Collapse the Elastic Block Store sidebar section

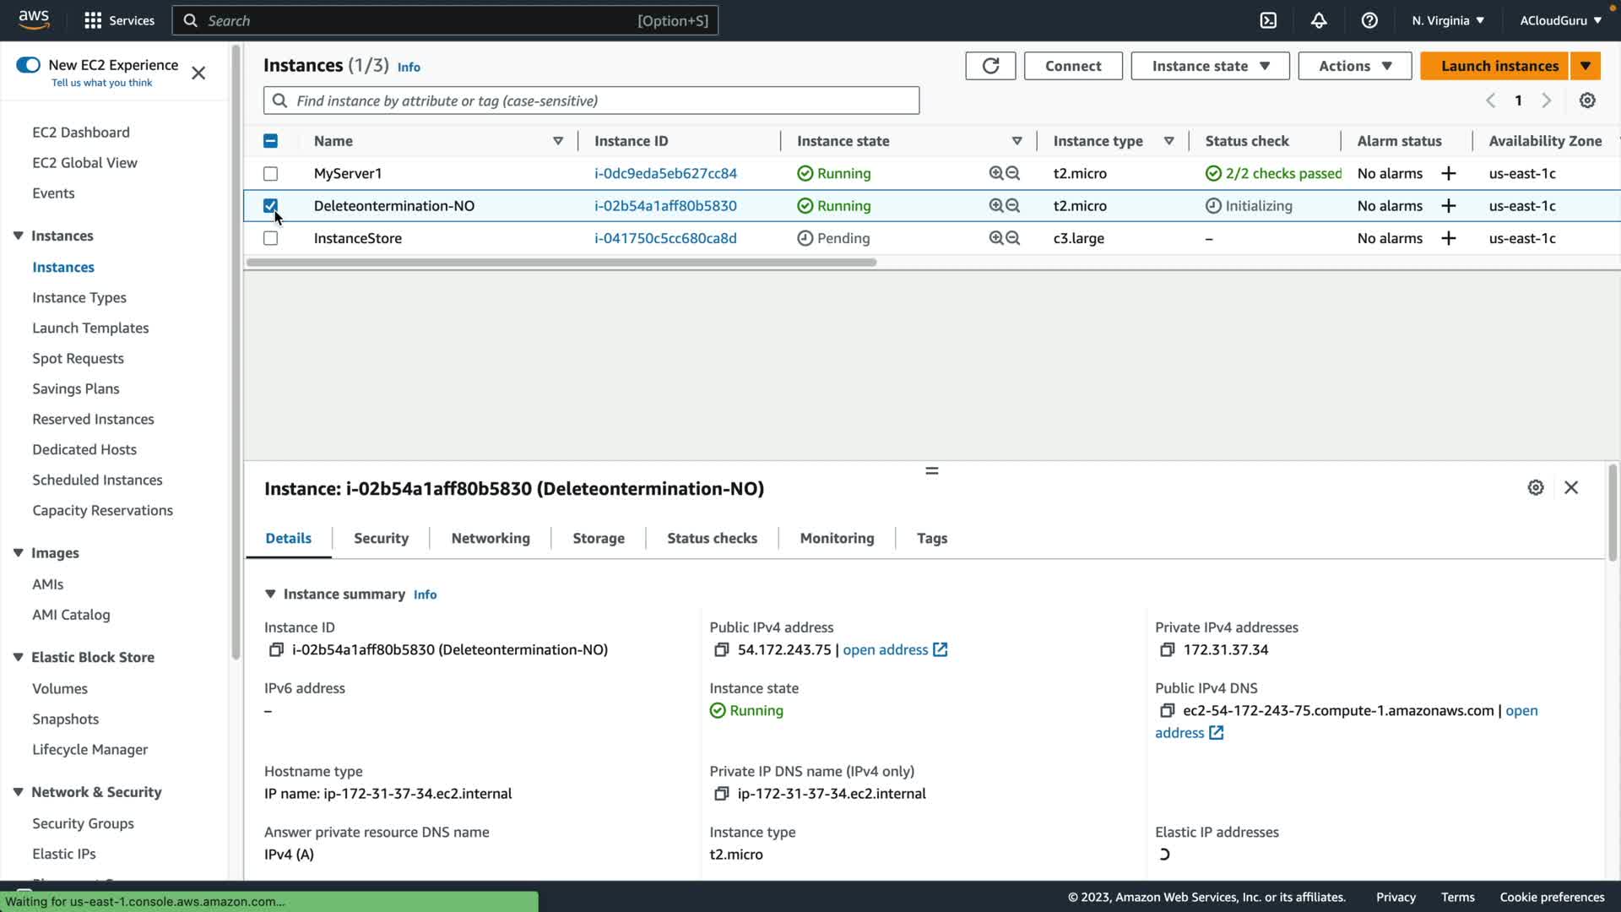[x=18, y=657]
